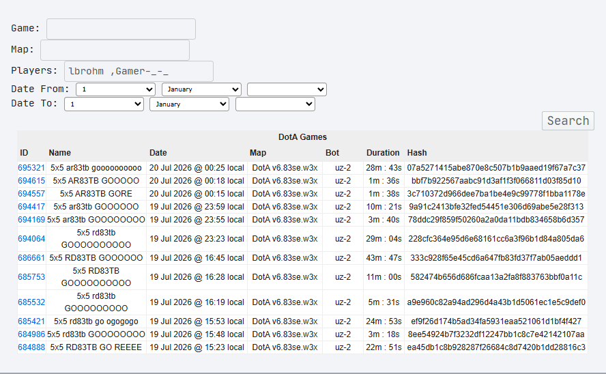
Task: Click the DotA Games table title
Action: click(302, 137)
